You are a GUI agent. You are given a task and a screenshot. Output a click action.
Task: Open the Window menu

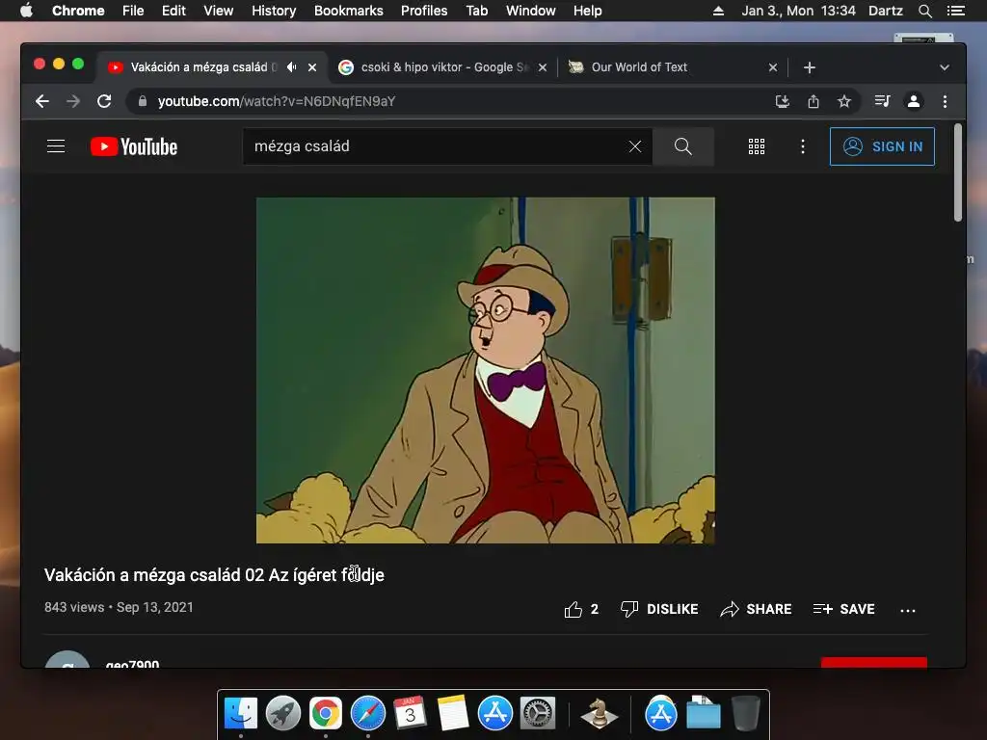pos(531,11)
